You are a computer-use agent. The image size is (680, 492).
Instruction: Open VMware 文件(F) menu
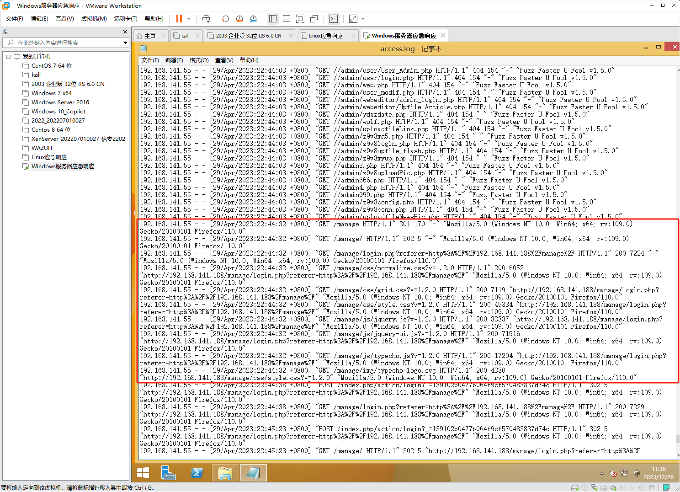(15, 19)
